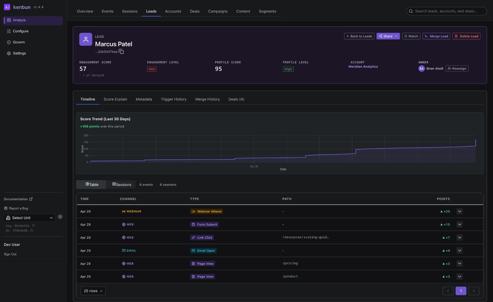Open the Score Explain tab
The width and height of the screenshot is (493, 302).
tap(115, 99)
